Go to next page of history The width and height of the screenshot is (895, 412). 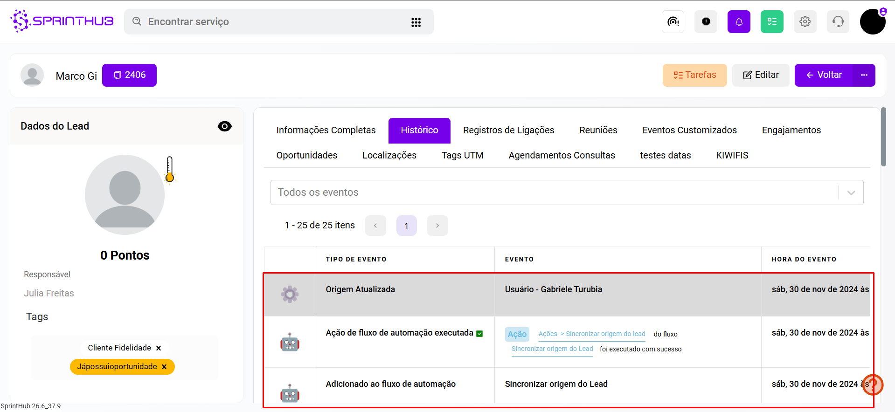tap(437, 226)
